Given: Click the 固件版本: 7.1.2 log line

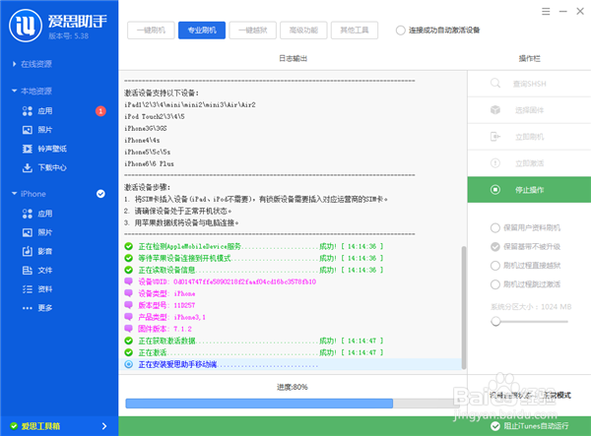Looking at the screenshot, I should pos(164,329).
